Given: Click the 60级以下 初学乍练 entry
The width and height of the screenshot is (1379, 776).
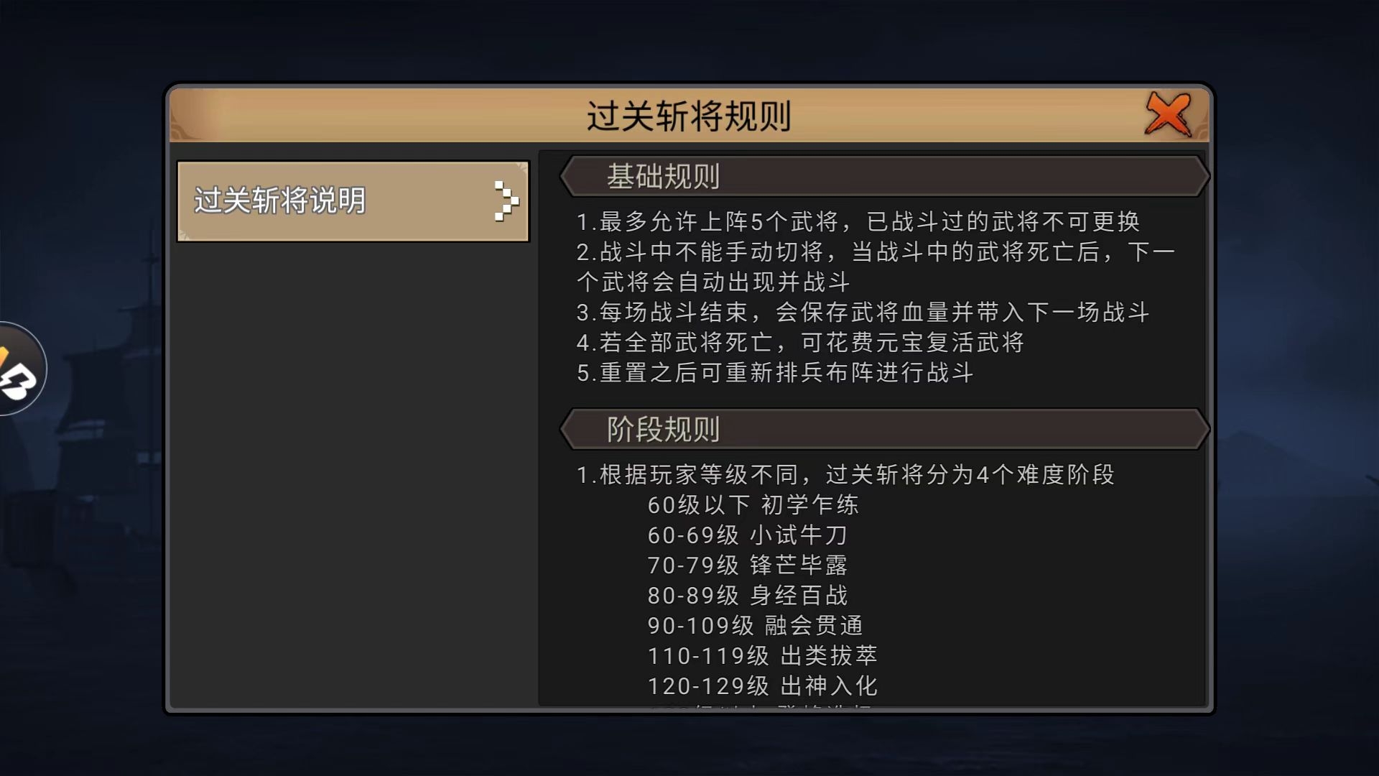Looking at the screenshot, I should [x=753, y=504].
